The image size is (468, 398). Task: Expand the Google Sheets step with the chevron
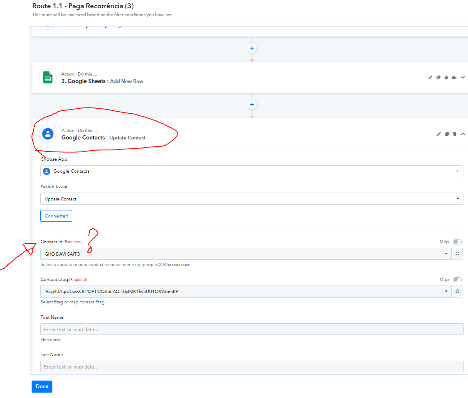463,78
